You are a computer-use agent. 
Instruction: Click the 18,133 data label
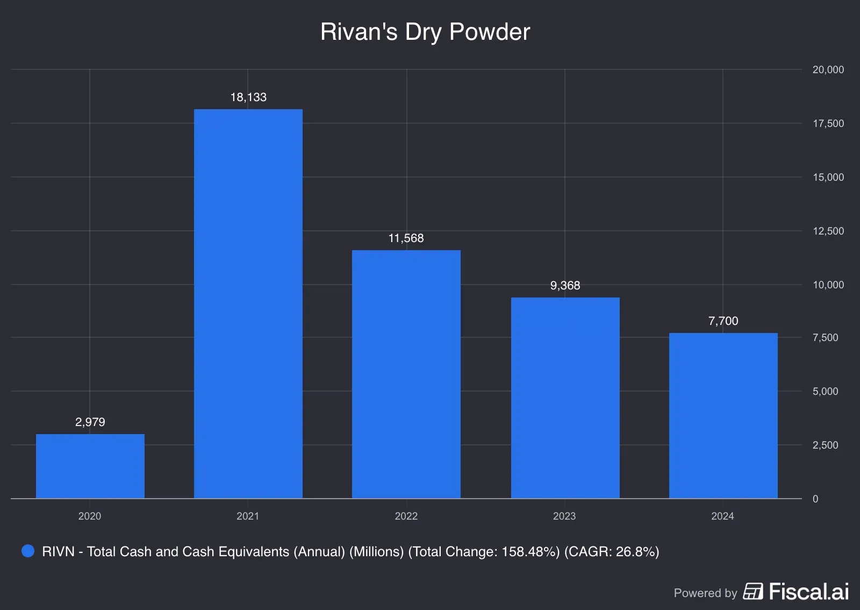tap(248, 97)
